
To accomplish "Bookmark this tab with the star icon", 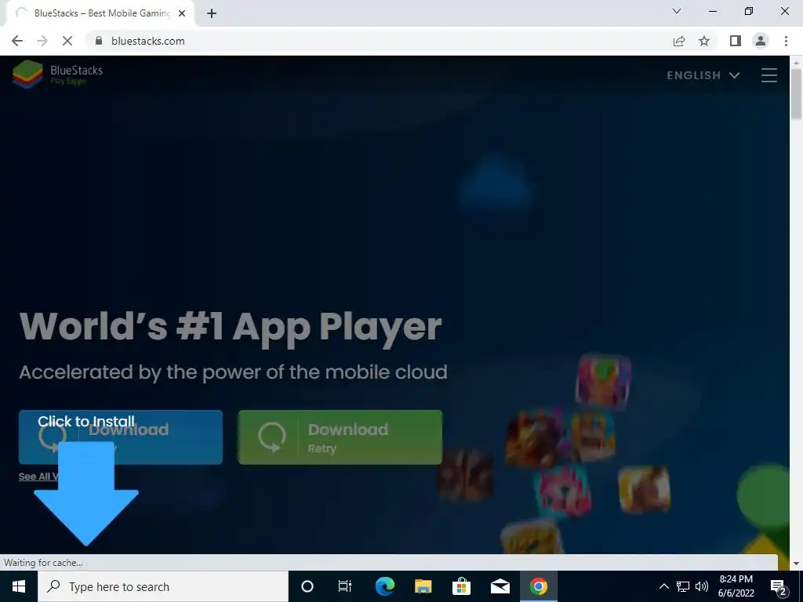I will (704, 41).
